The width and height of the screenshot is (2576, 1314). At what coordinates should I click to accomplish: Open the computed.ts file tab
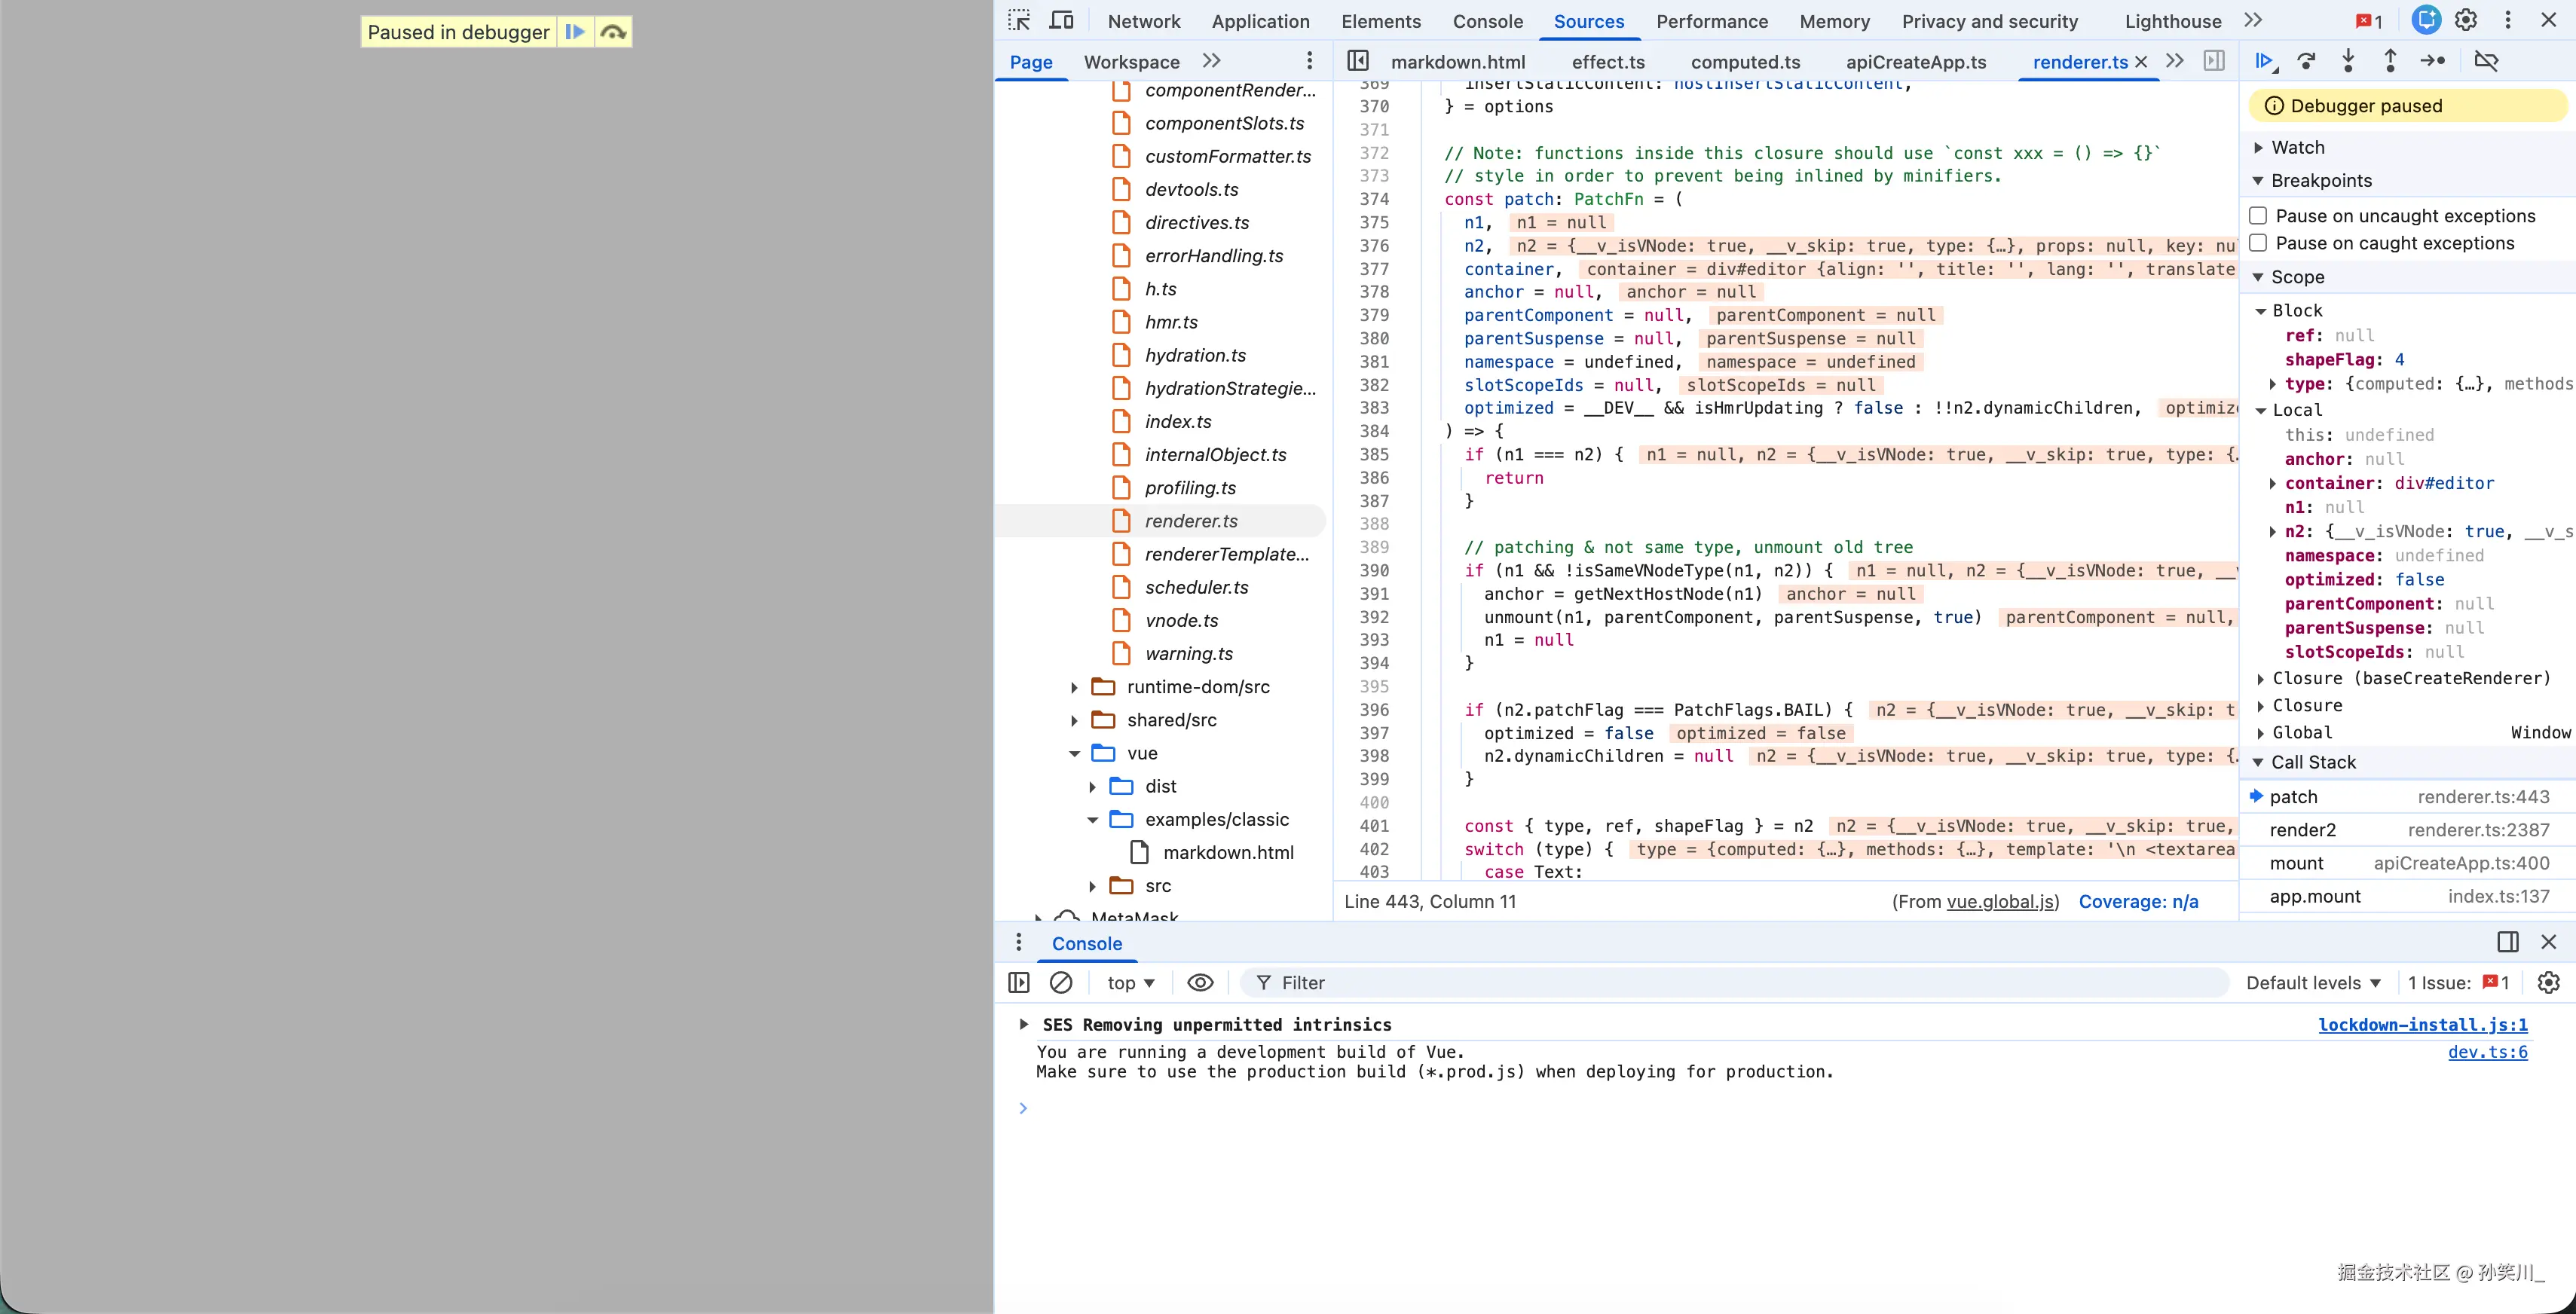coord(1745,62)
